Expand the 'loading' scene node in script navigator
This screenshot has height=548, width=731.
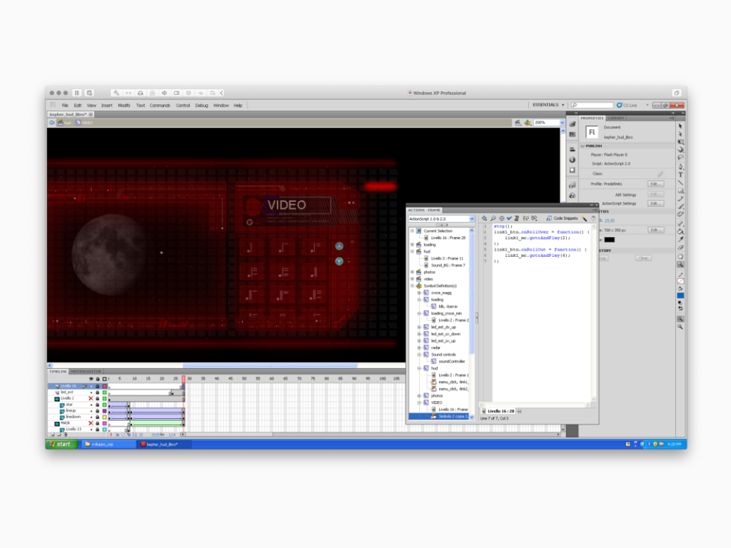(x=412, y=245)
